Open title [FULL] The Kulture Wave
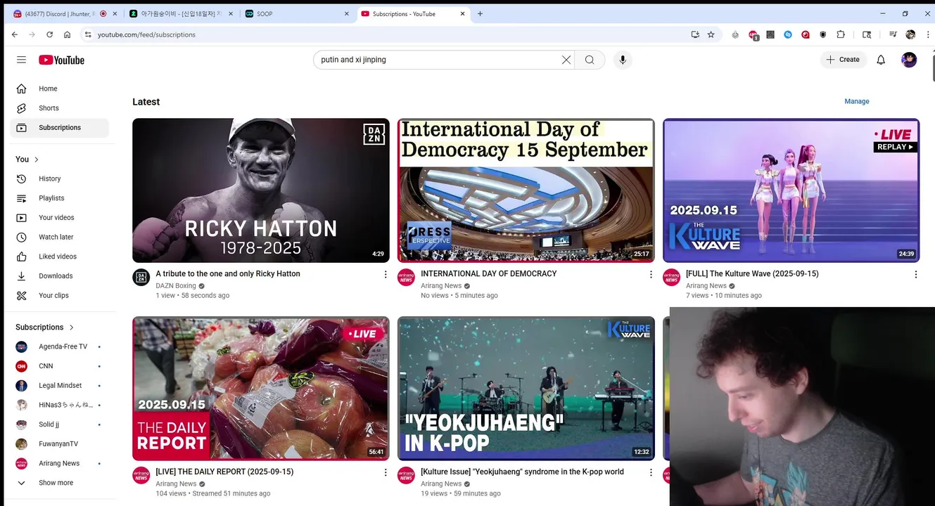The height and width of the screenshot is (506, 935). [752, 274]
